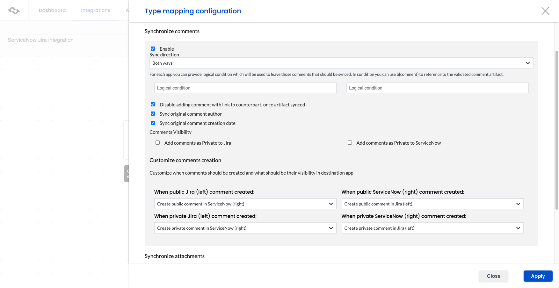Image resolution: width=559 pixels, height=288 pixels.
Task: Click the Close button
Action: [x=493, y=276]
